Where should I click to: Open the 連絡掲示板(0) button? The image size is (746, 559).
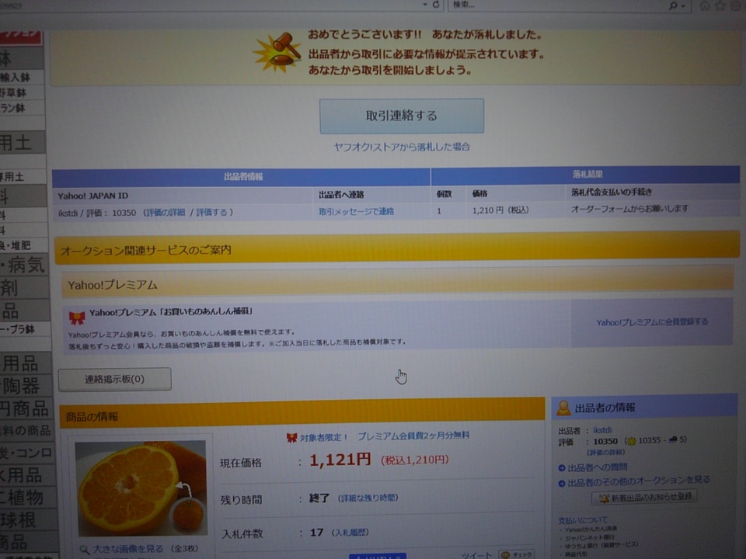point(115,380)
